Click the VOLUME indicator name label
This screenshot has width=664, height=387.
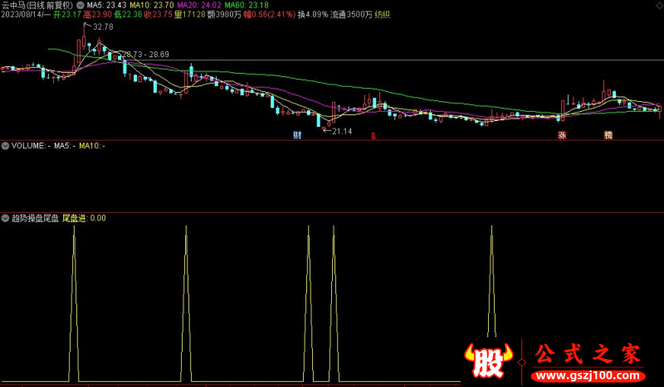tap(30, 146)
